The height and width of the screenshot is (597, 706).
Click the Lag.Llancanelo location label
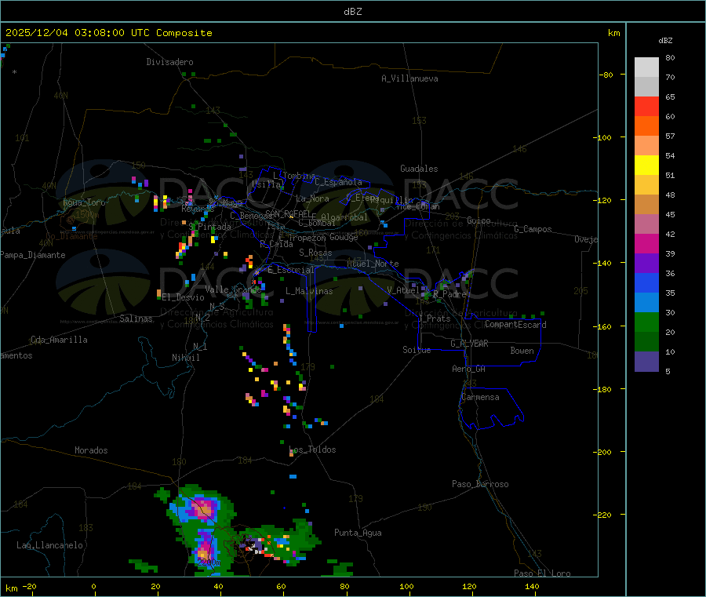(50, 545)
